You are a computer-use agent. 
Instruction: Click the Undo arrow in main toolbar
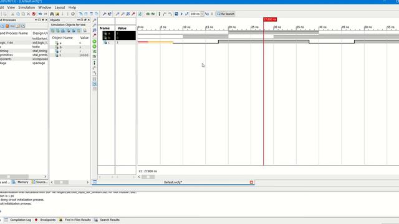click(x=40, y=14)
